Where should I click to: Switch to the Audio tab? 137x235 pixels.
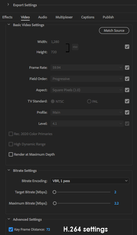coord(43,17)
